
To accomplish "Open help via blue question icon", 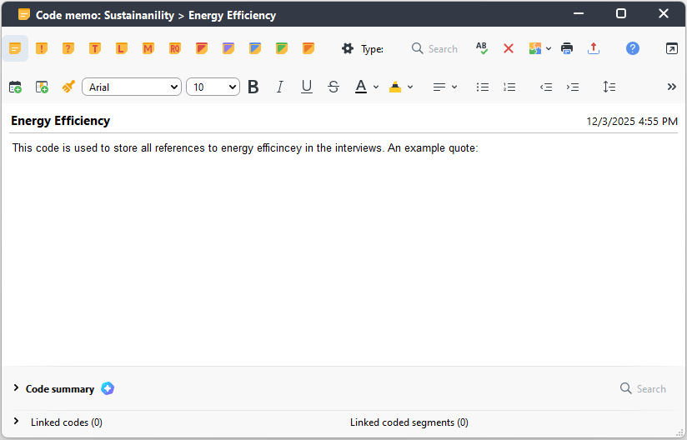I will click(x=633, y=48).
